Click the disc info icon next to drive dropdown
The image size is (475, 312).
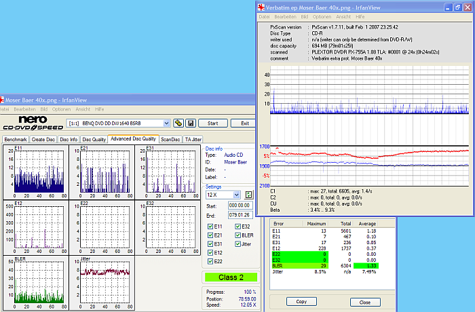[x=178, y=123]
